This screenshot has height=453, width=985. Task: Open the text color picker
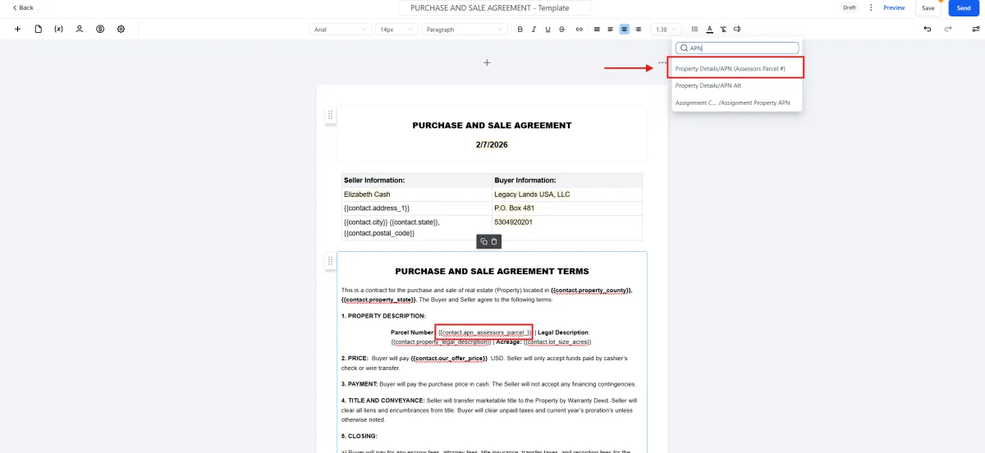pos(709,29)
